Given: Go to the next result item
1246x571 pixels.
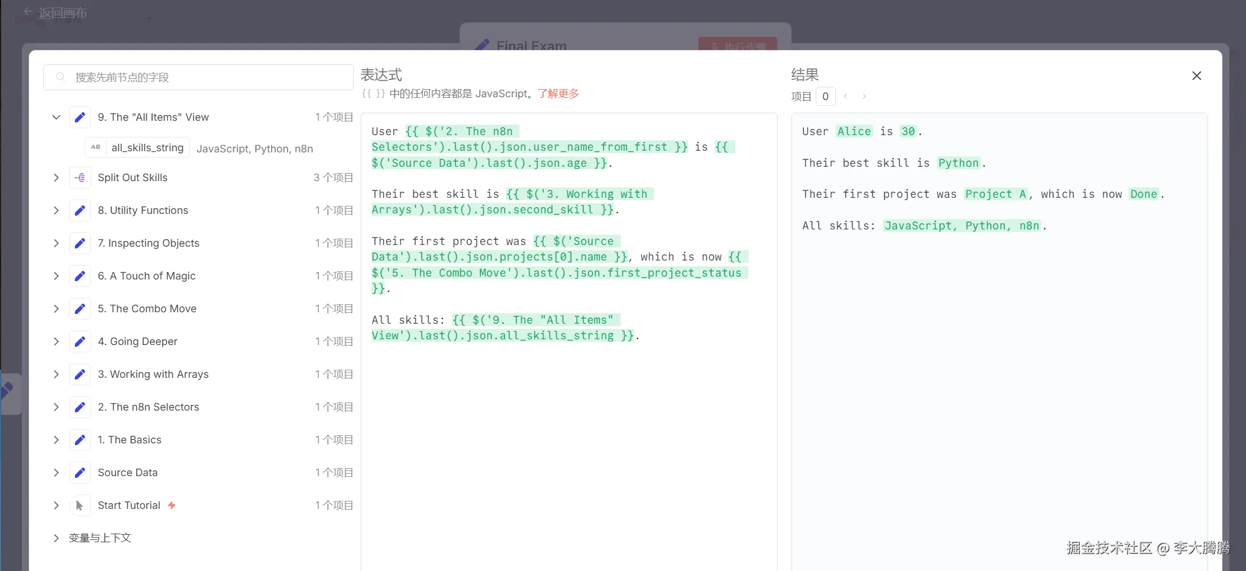Looking at the screenshot, I should pyautogui.click(x=864, y=97).
